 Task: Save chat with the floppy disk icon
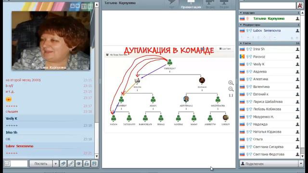[x=94, y=163]
